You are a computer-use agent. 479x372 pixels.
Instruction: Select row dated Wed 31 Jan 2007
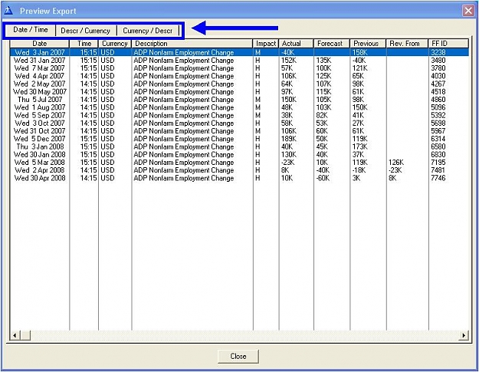point(239,61)
